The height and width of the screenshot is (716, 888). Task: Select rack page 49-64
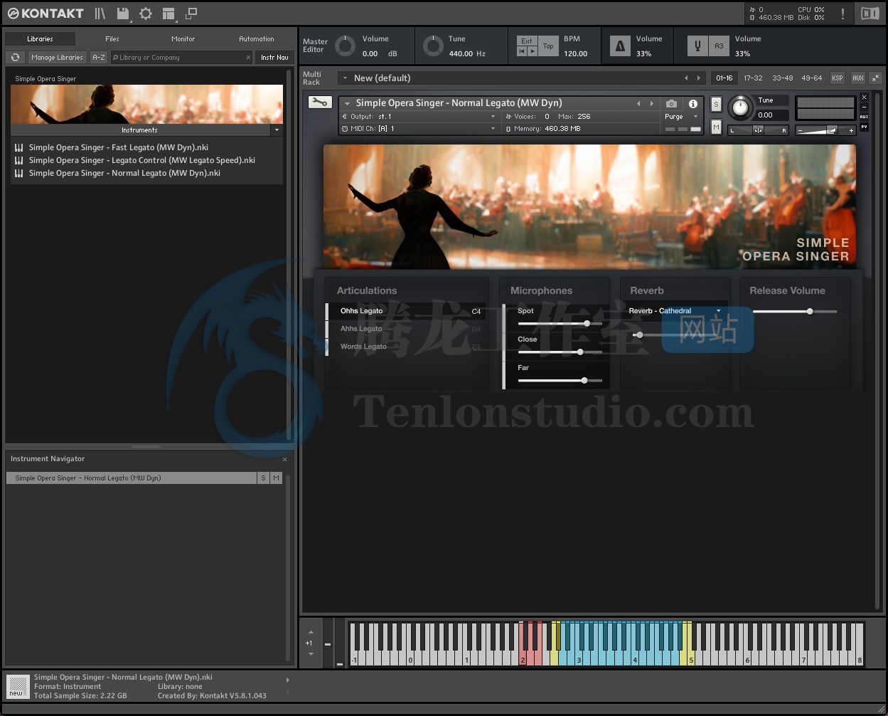click(x=811, y=78)
